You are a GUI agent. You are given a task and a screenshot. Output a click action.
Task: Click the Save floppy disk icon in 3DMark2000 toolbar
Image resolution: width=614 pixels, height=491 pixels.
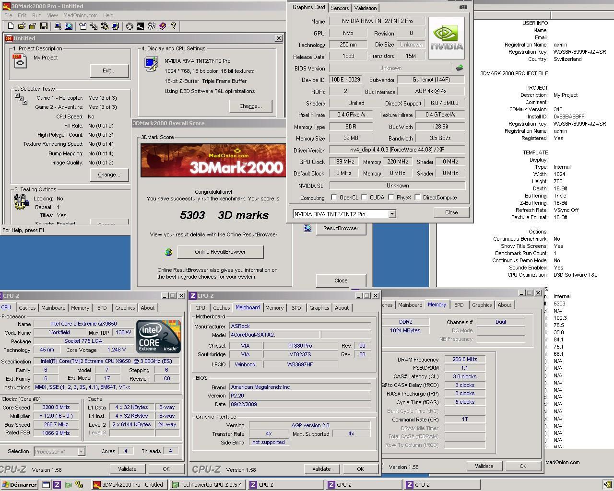click(x=44, y=26)
